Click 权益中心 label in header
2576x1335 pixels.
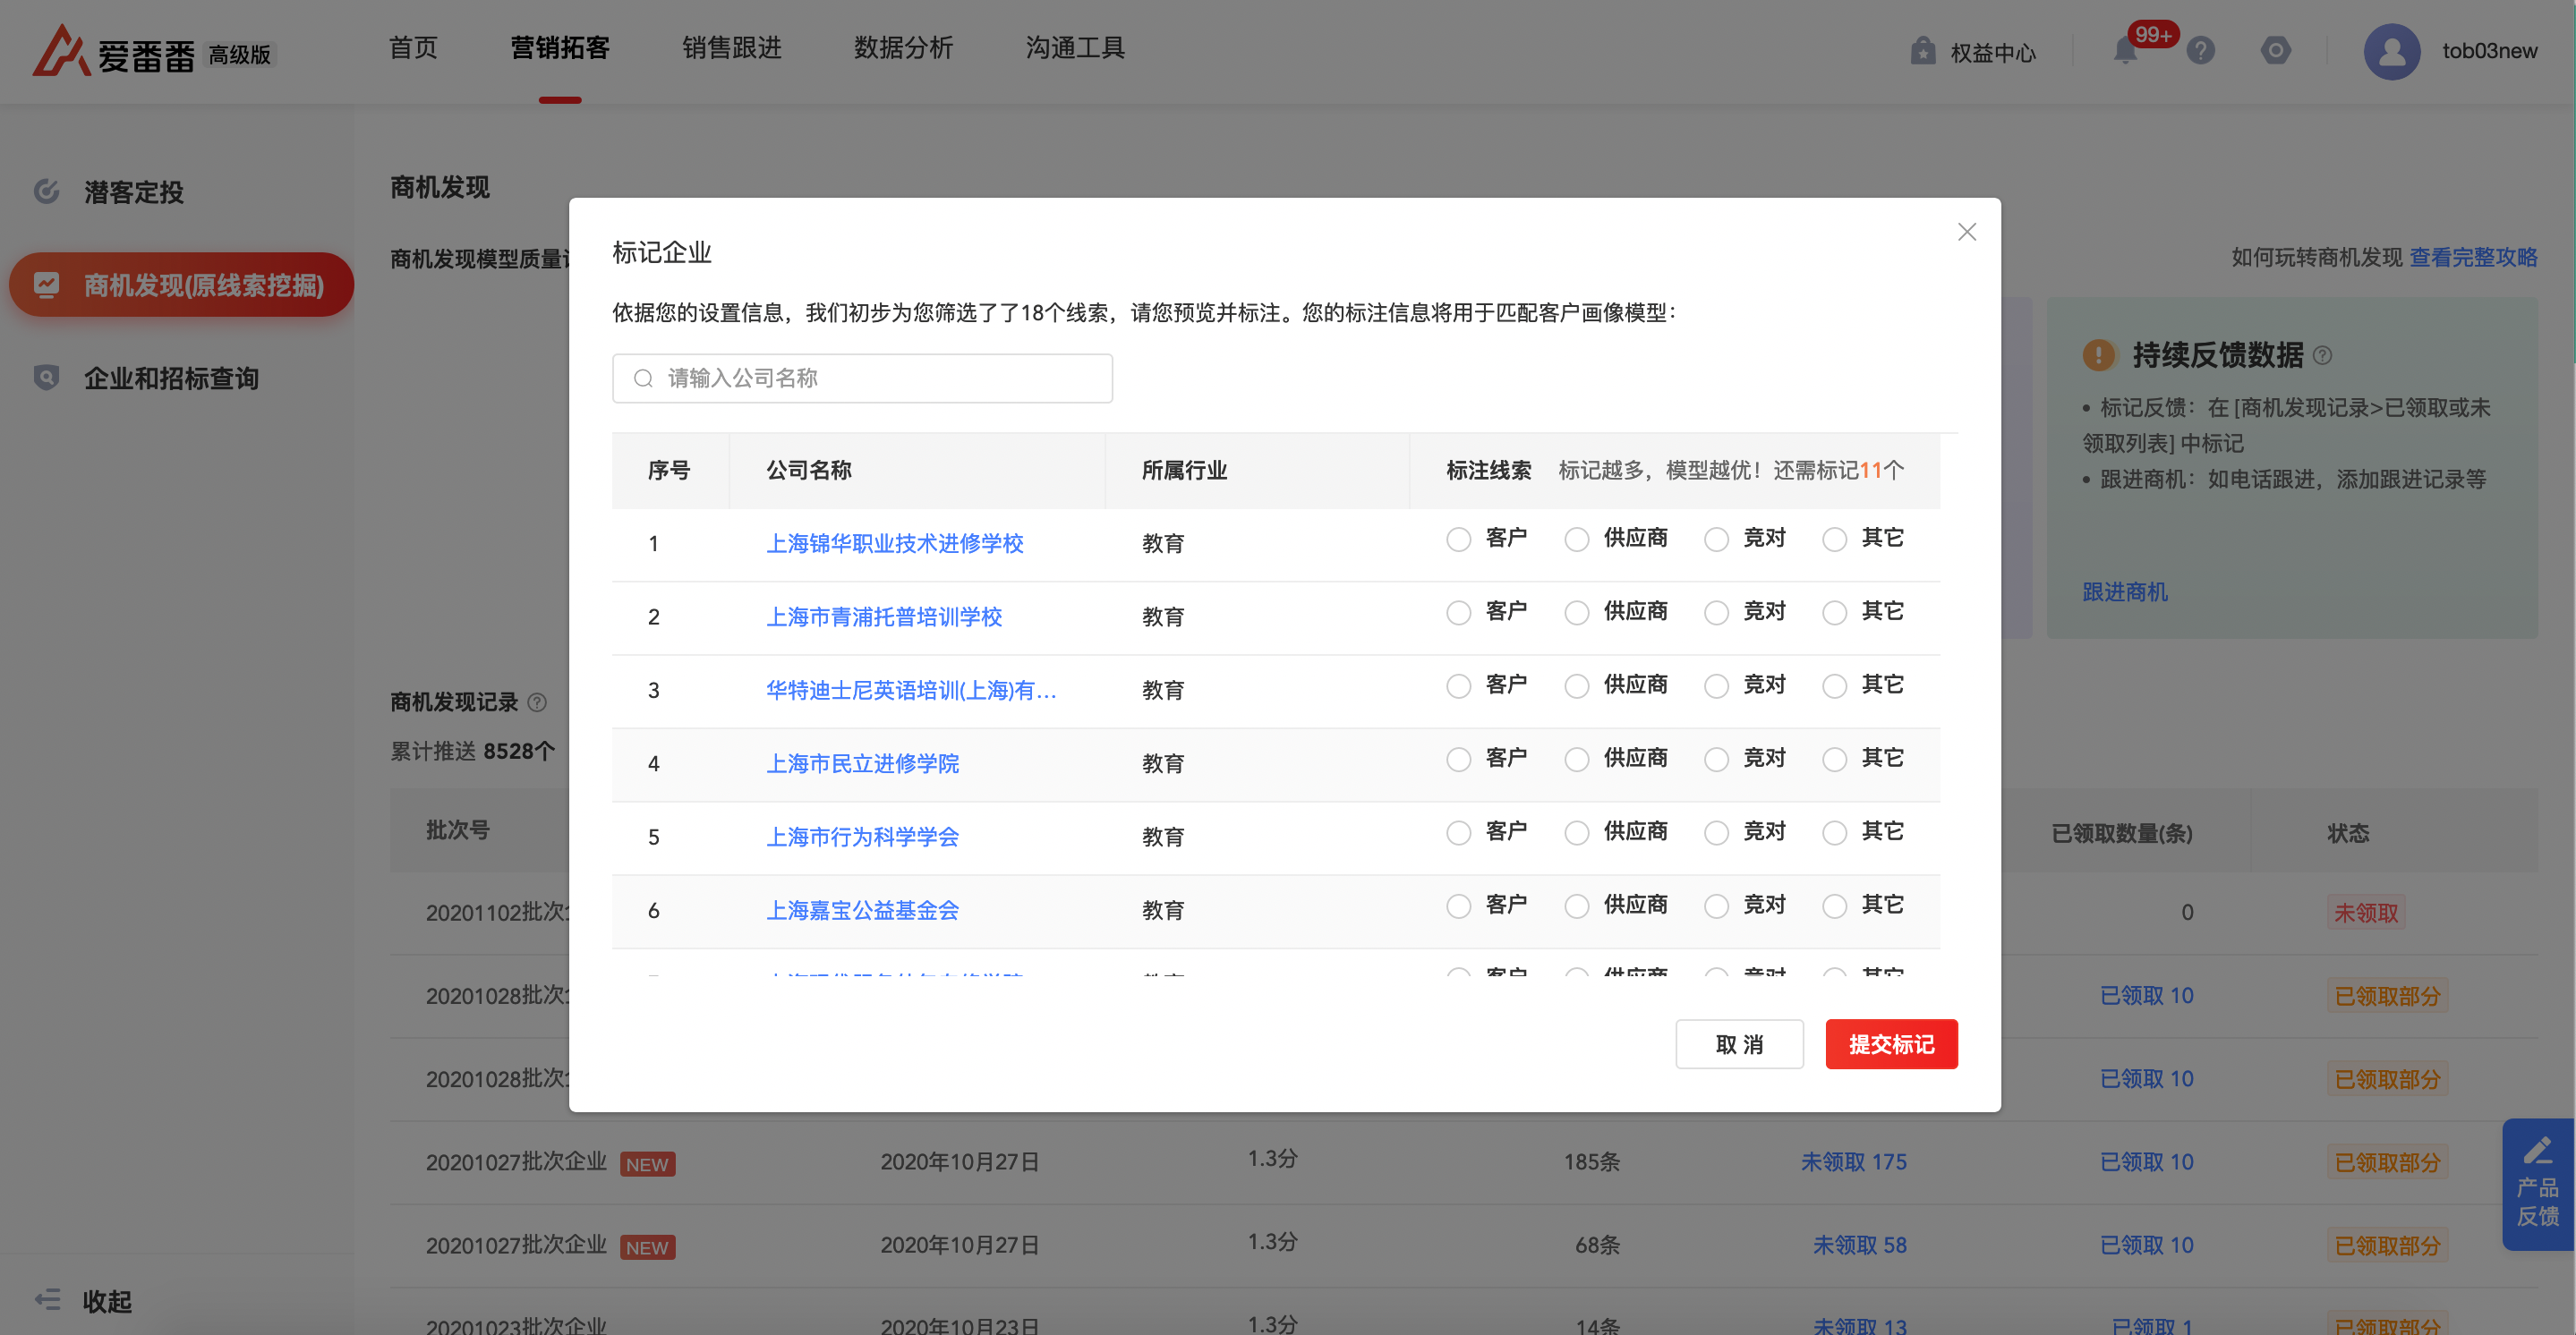tap(1993, 52)
